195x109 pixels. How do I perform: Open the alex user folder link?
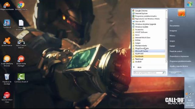[x=171, y=21]
